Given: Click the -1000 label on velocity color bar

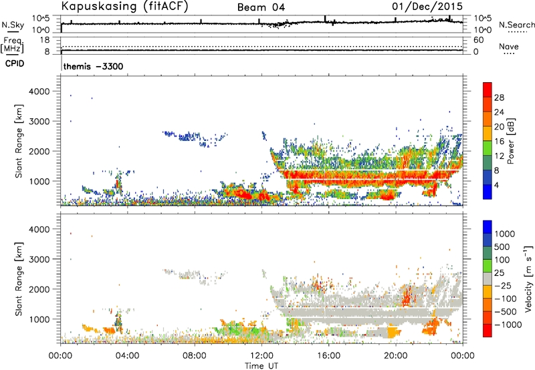Looking at the screenshot, I should pyautogui.click(x=508, y=325).
